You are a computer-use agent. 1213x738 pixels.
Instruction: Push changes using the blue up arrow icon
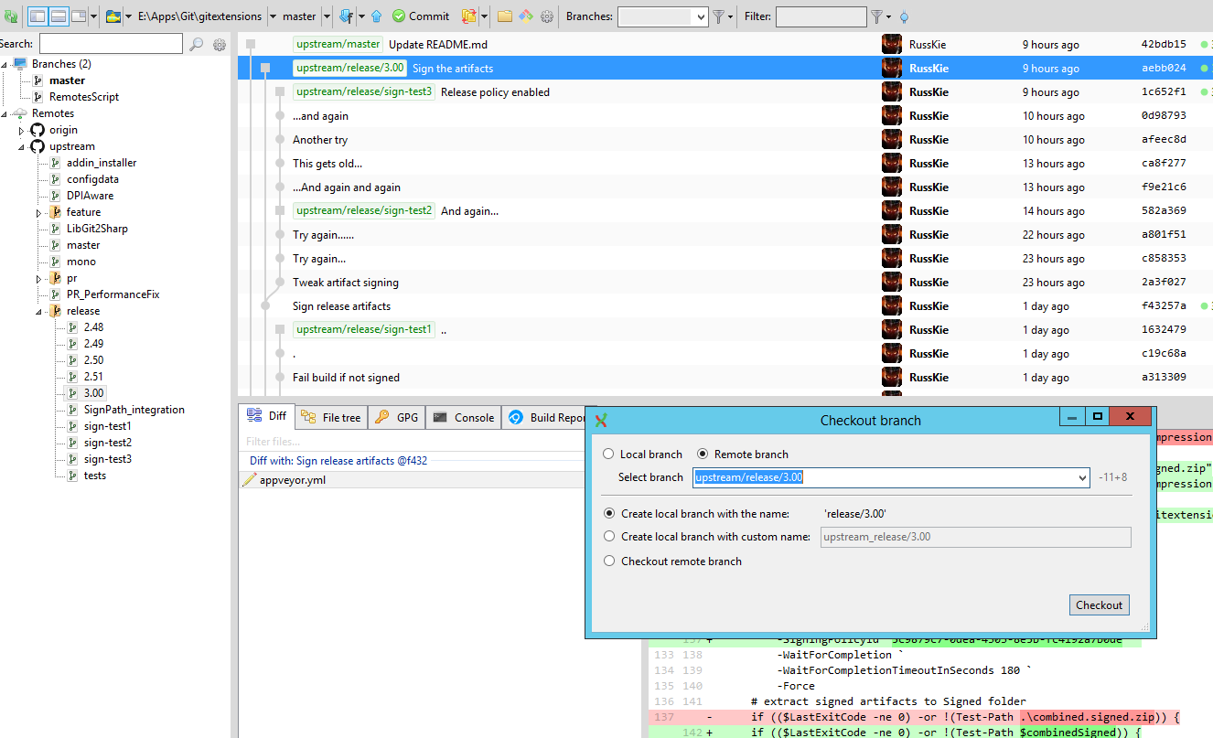(377, 16)
